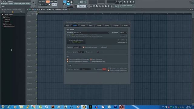
Task: Toggle the smart disable option under ЦПУ
Action: pos(91,59)
